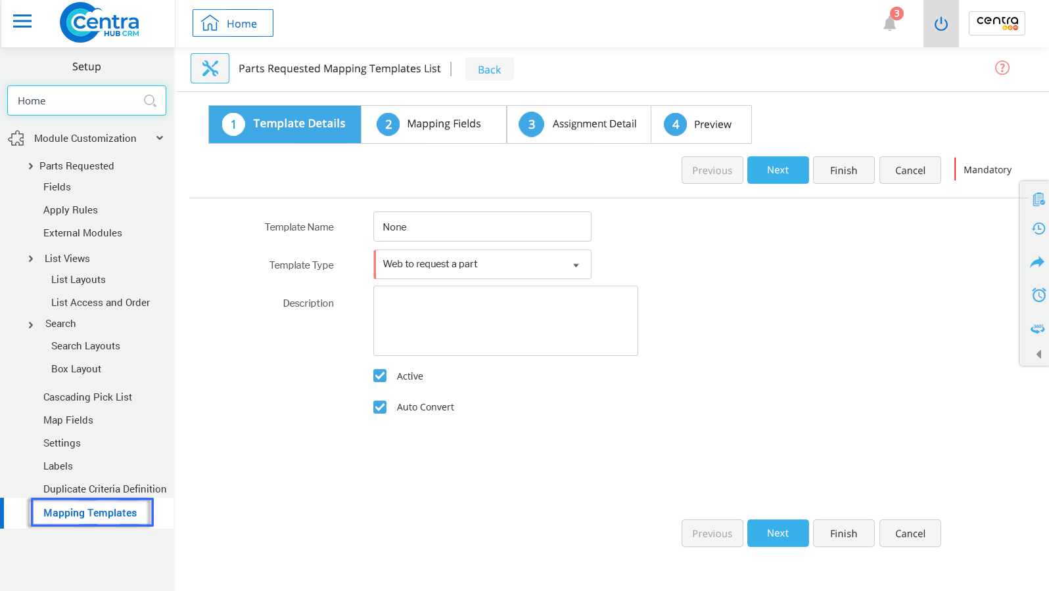This screenshot has height=591, width=1049.
Task: Click the alarm reminder side icon
Action: point(1038,295)
